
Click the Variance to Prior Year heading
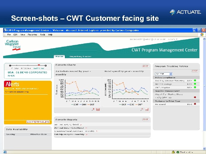(x=168, y=101)
